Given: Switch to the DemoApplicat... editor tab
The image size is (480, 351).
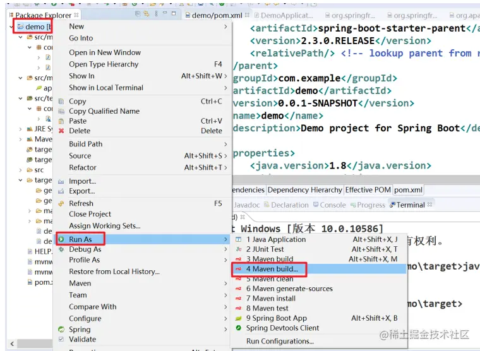Looking at the screenshot, I should (x=284, y=15).
